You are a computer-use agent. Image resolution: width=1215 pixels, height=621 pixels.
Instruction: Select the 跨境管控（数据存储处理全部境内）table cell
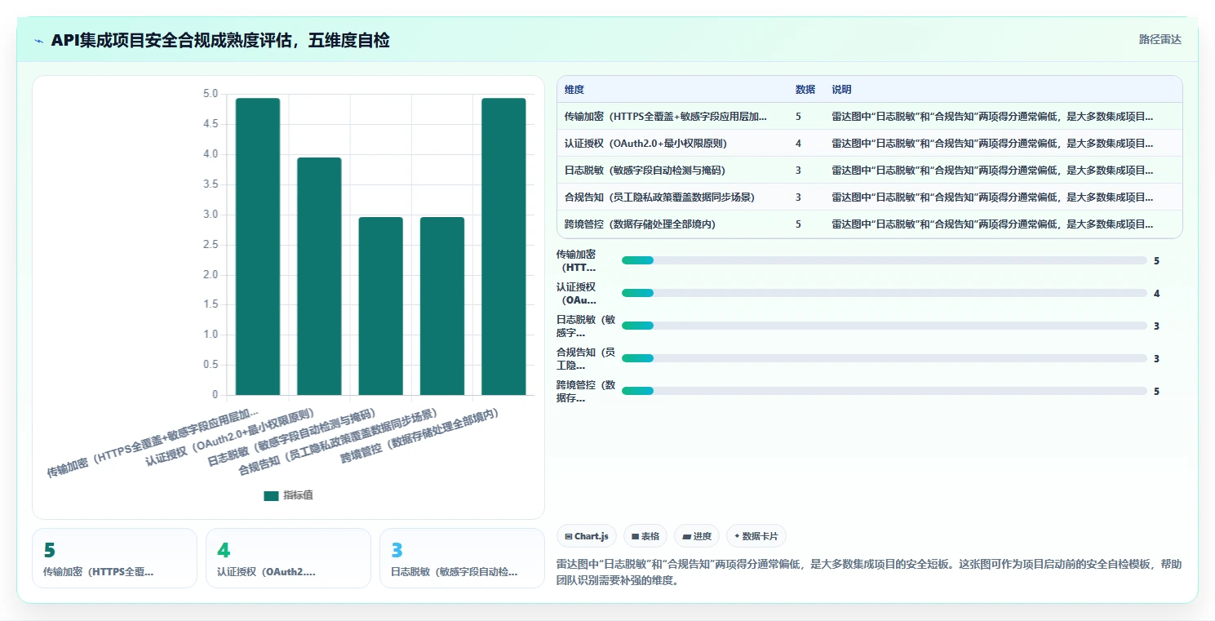[x=640, y=224]
